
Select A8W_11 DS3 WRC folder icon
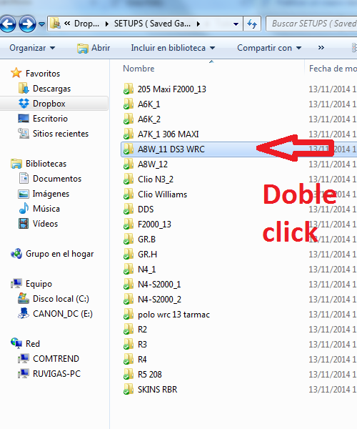click(128, 149)
